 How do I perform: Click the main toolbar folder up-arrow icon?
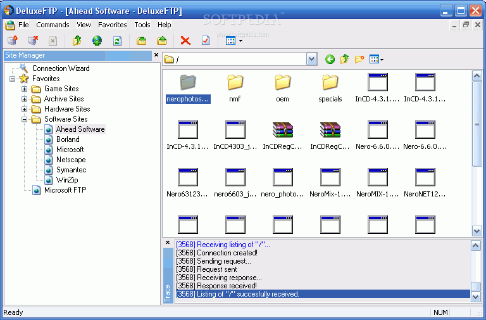pyautogui.click(x=77, y=41)
